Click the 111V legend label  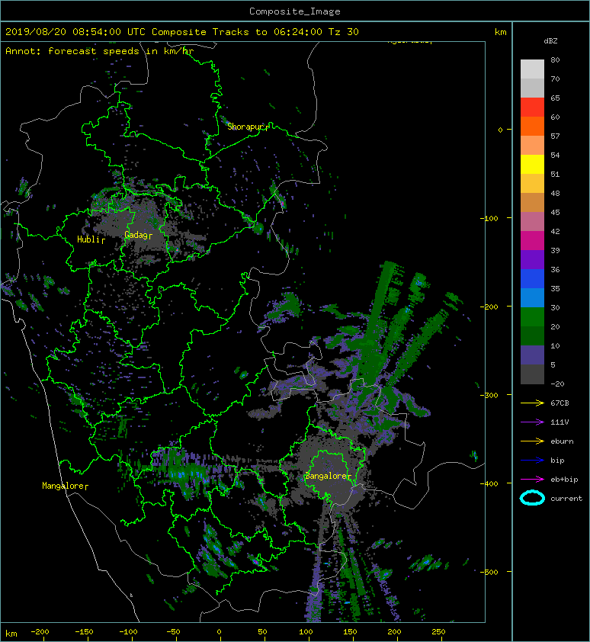560,422
